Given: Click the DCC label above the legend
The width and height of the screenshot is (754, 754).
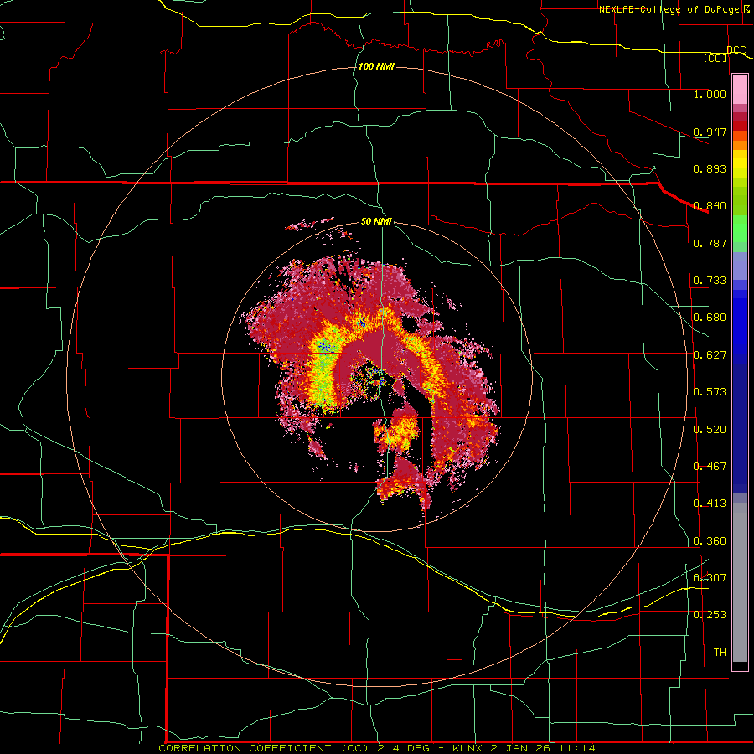Looking at the screenshot, I should (x=736, y=50).
